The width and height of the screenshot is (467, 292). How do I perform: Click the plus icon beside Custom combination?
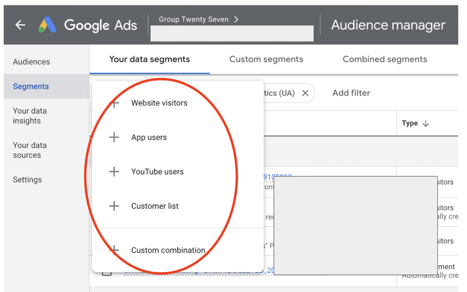tap(114, 250)
